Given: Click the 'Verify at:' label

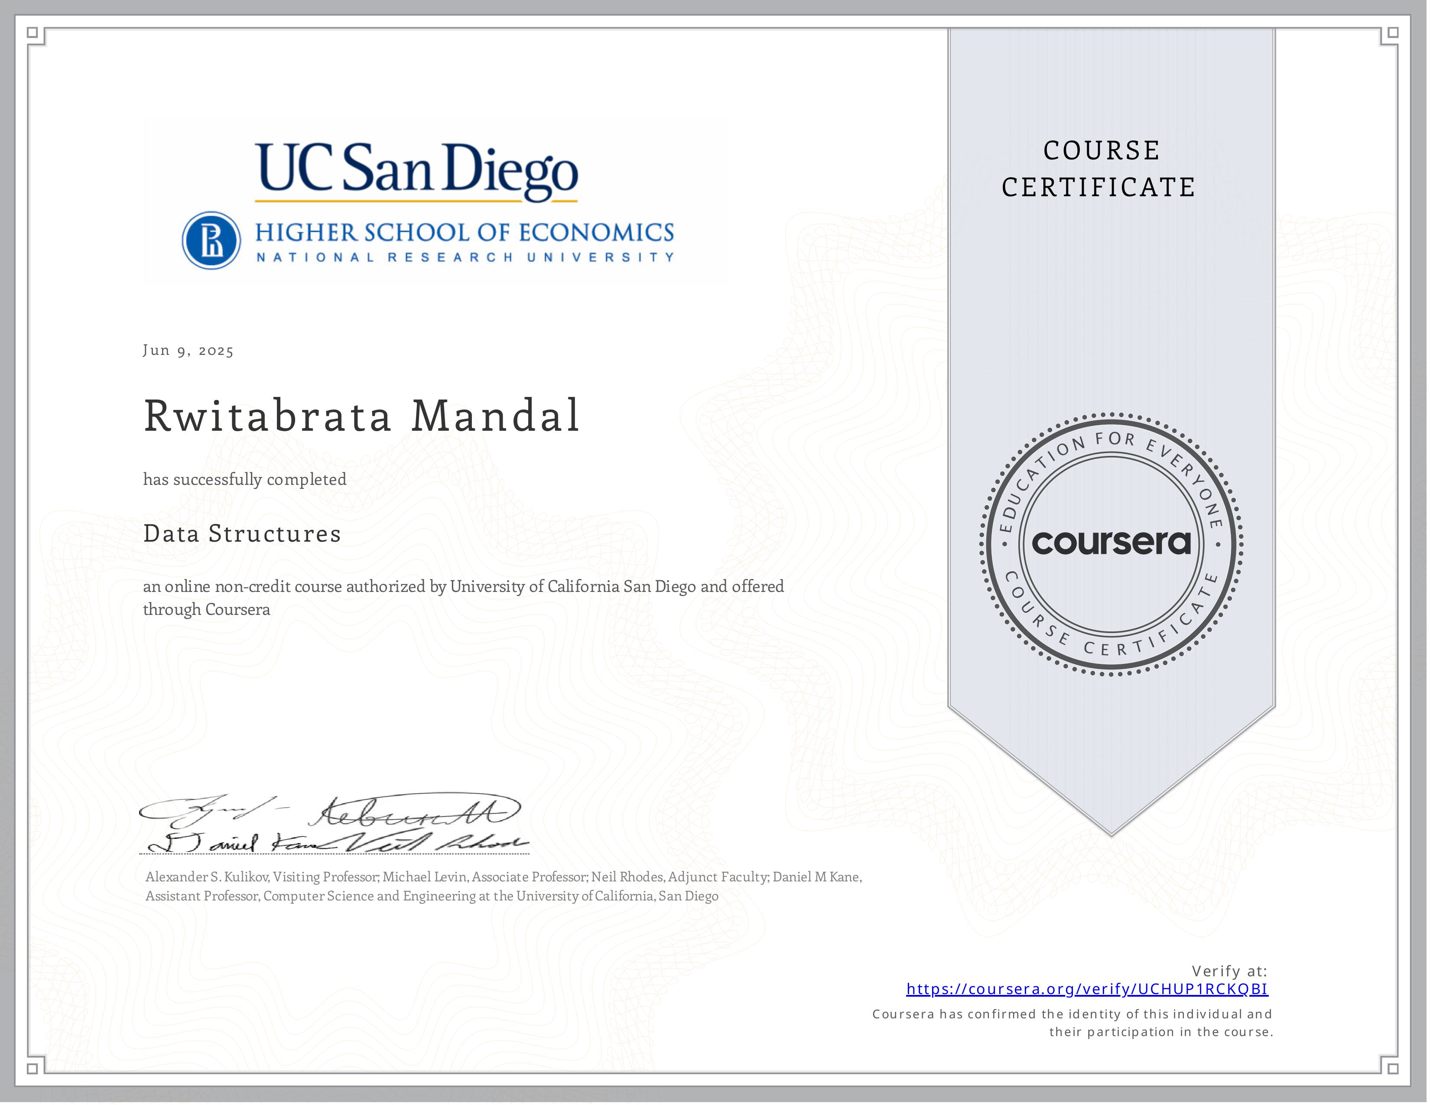Looking at the screenshot, I should [x=1230, y=971].
